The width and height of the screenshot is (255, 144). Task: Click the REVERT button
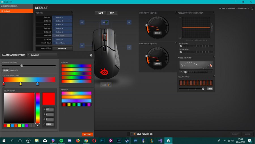[x=236, y=134]
